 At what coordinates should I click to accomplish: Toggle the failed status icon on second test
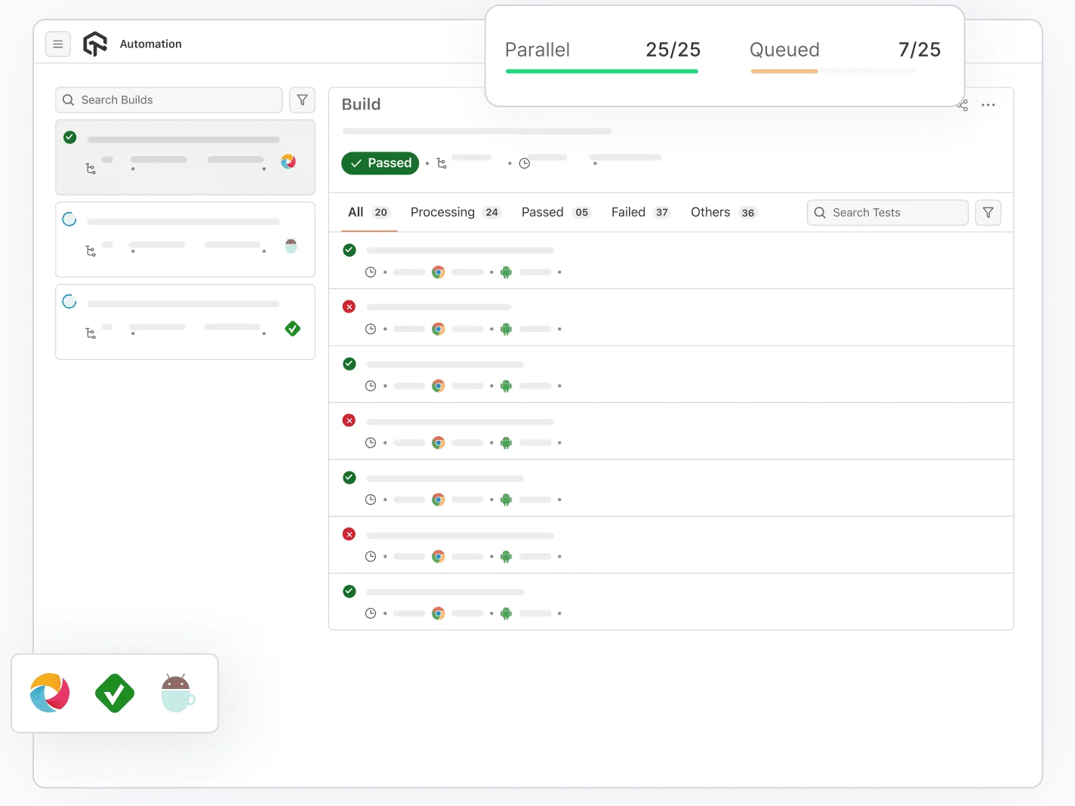click(349, 306)
